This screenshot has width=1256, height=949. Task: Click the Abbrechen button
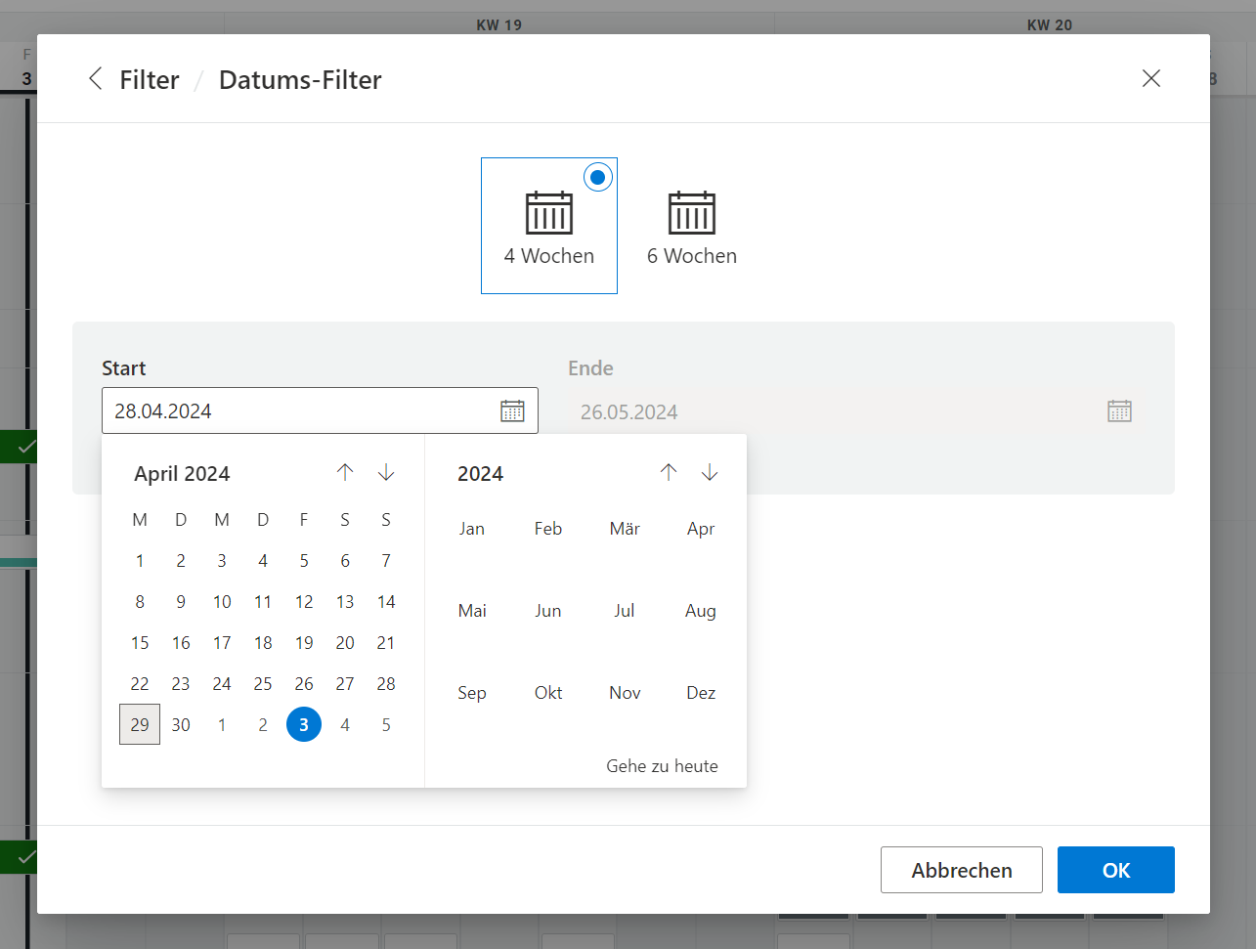tap(962, 870)
